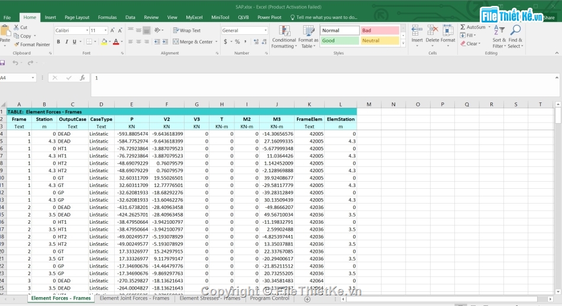
Task: Open the Data ribbon tab
Action: (x=130, y=17)
